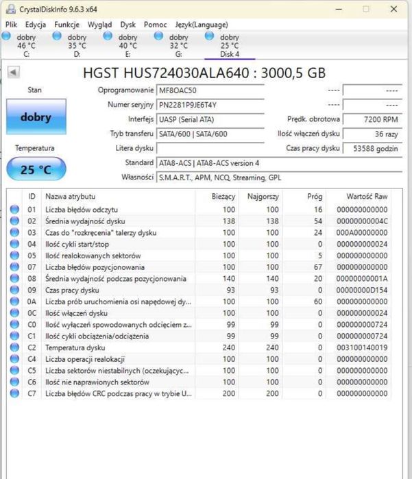Click raw value 003100140019
Viewport: 412px width, 479px height.
[362, 347]
